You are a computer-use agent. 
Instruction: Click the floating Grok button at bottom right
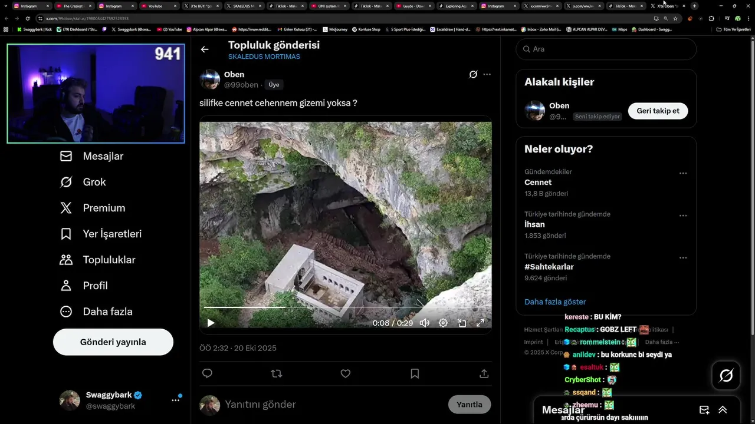(x=726, y=375)
